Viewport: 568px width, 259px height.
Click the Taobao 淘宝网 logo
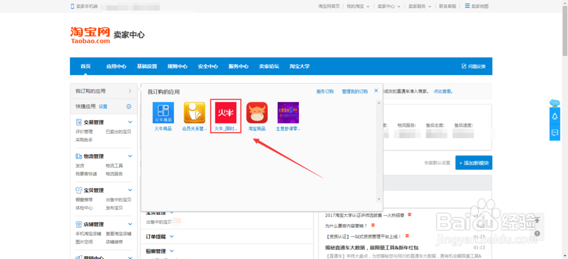pos(90,35)
